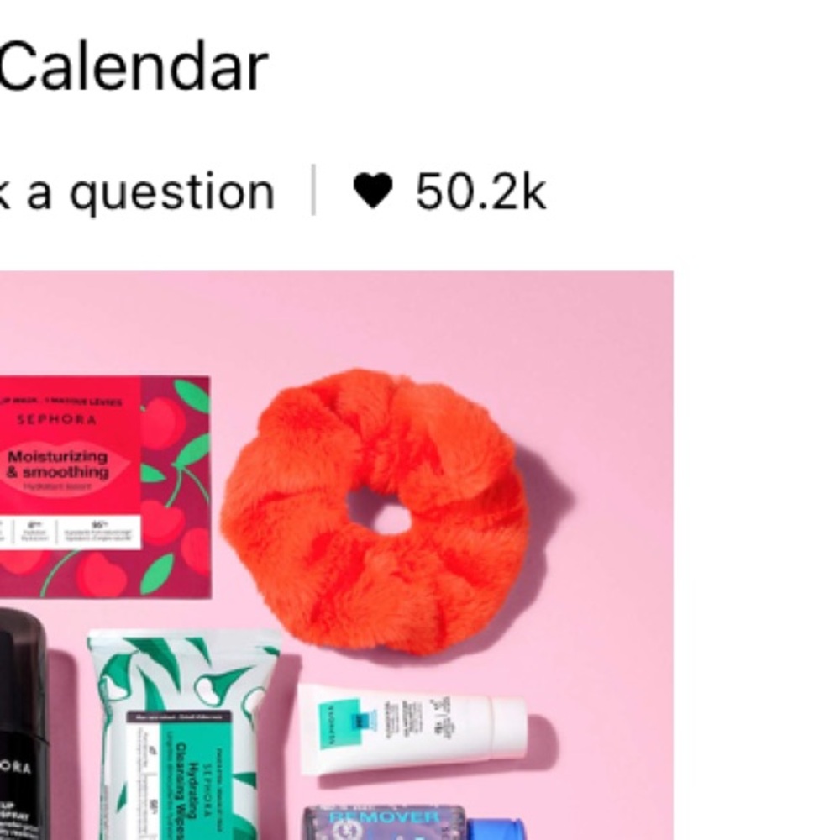Click the 50.2k loves count

coord(480,192)
